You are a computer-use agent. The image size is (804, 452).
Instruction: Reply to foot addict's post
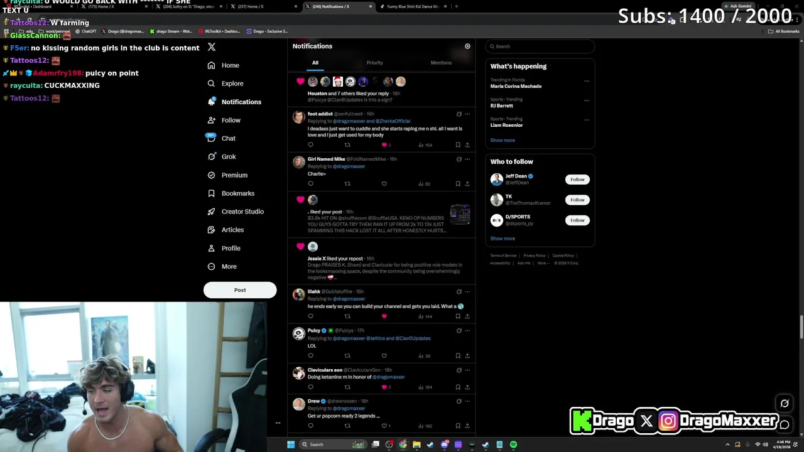[310, 145]
